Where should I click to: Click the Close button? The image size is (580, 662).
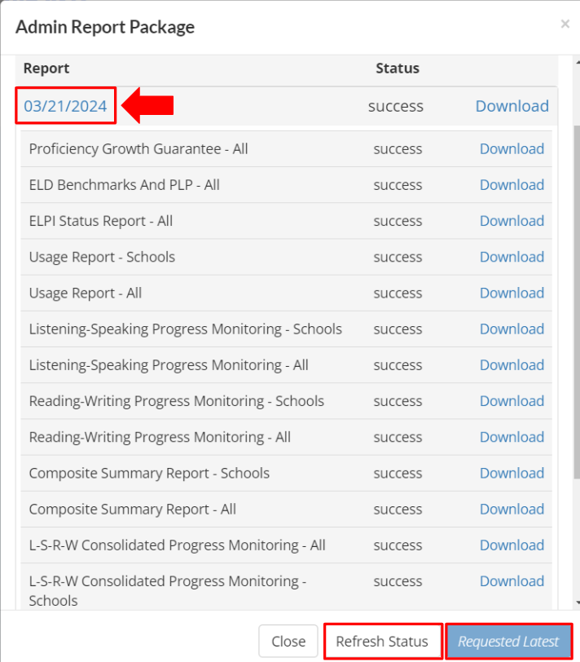tap(288, 642)
